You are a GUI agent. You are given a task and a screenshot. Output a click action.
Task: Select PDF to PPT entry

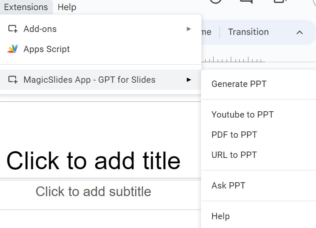(x=234, y=135)
